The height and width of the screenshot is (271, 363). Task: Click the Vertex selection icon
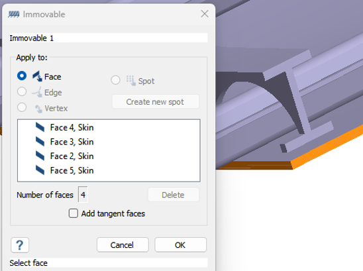pyautogui.click(x=38, y=109)
